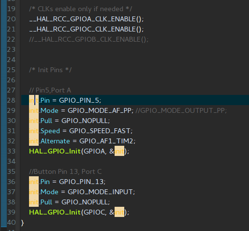This screenshot has width=249, height=231.
Task: Click line number 28 in the gutter
Action: point(11,100)
